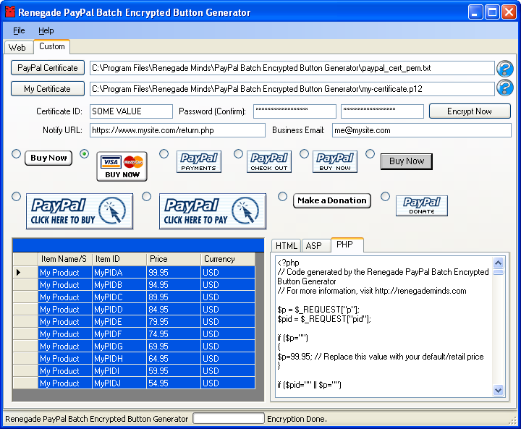Click the Notify URL field

(177, 130)
